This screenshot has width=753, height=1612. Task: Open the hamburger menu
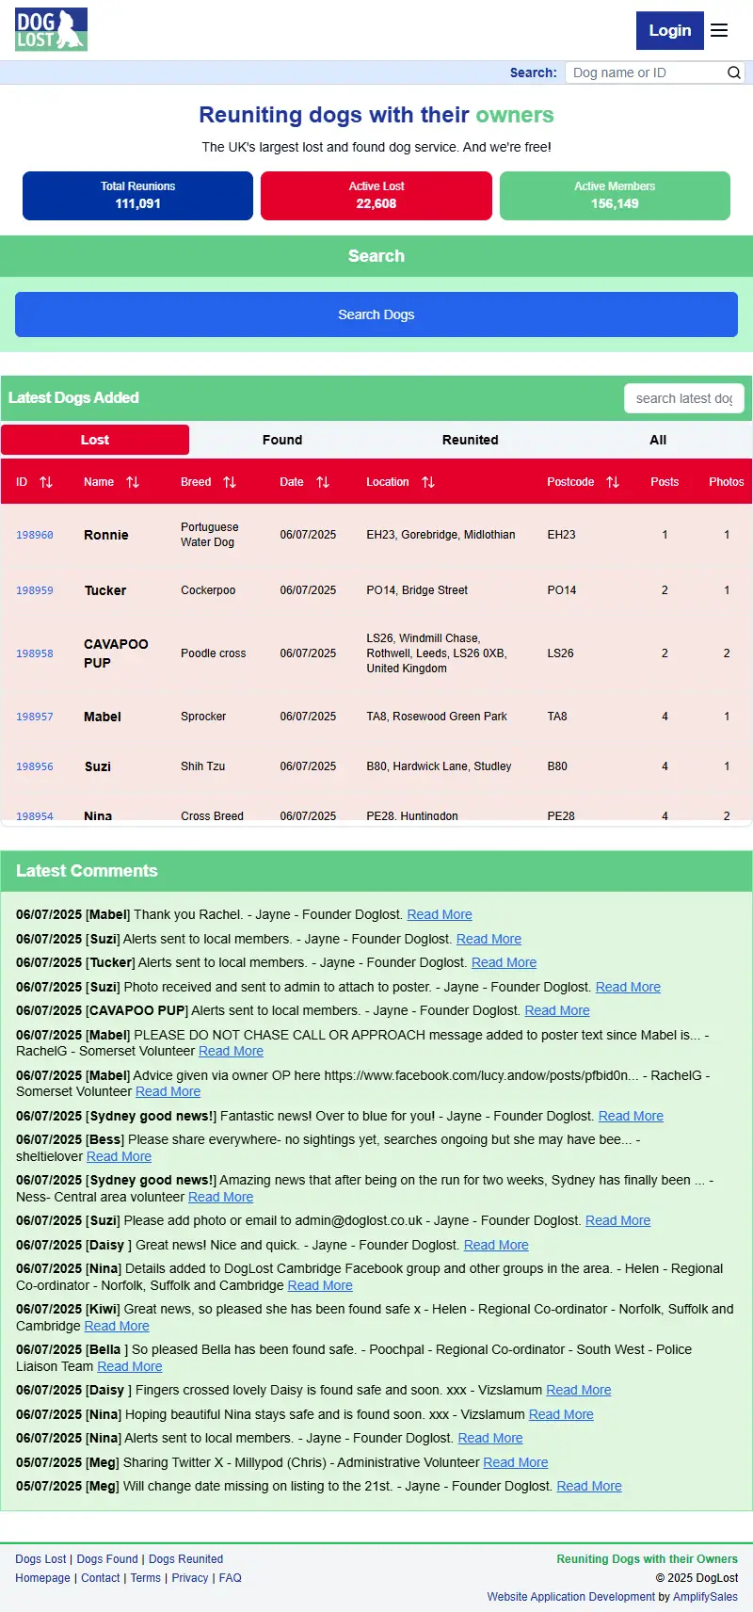(719, 30)
